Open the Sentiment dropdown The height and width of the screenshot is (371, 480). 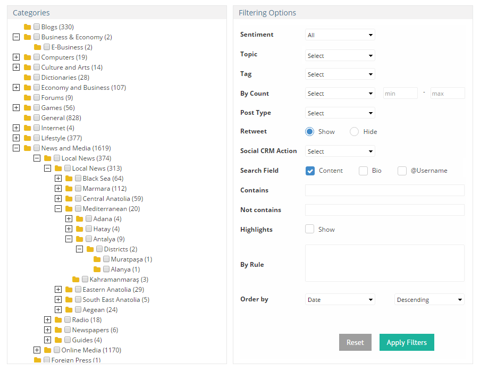[x=340, y=35]
